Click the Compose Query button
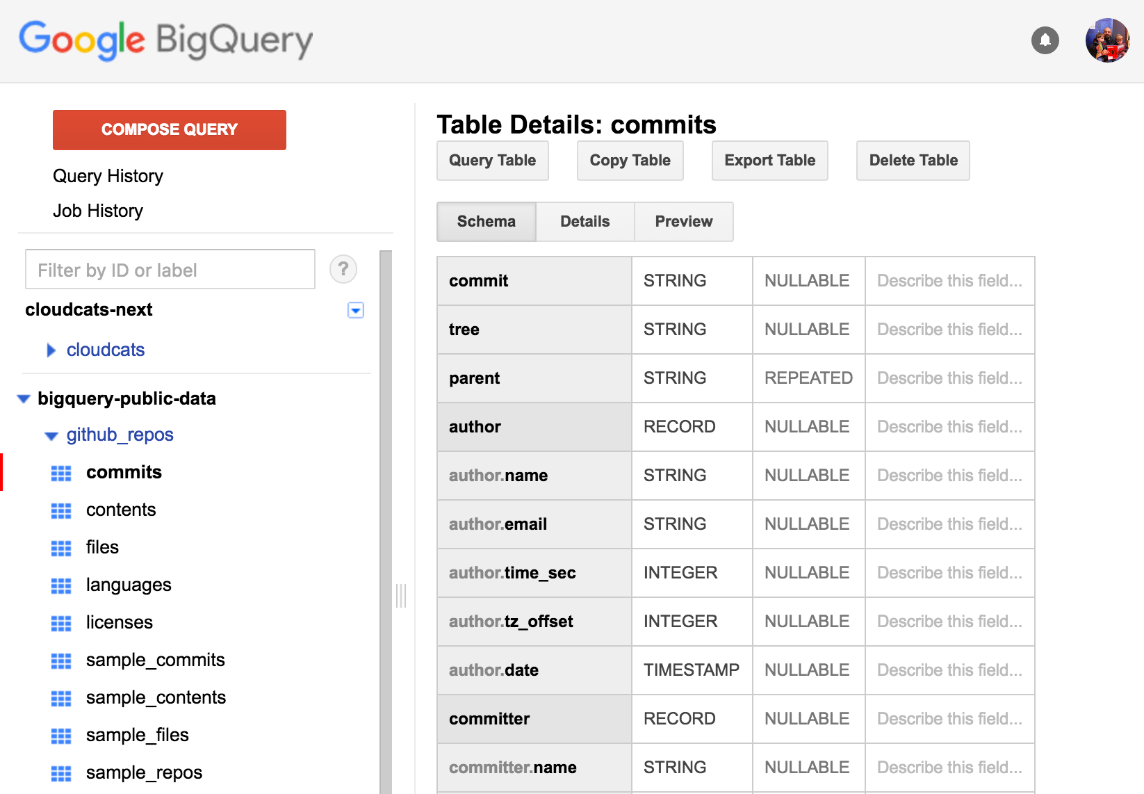This screenshot has height=794, width=1144. pos(170,130)
